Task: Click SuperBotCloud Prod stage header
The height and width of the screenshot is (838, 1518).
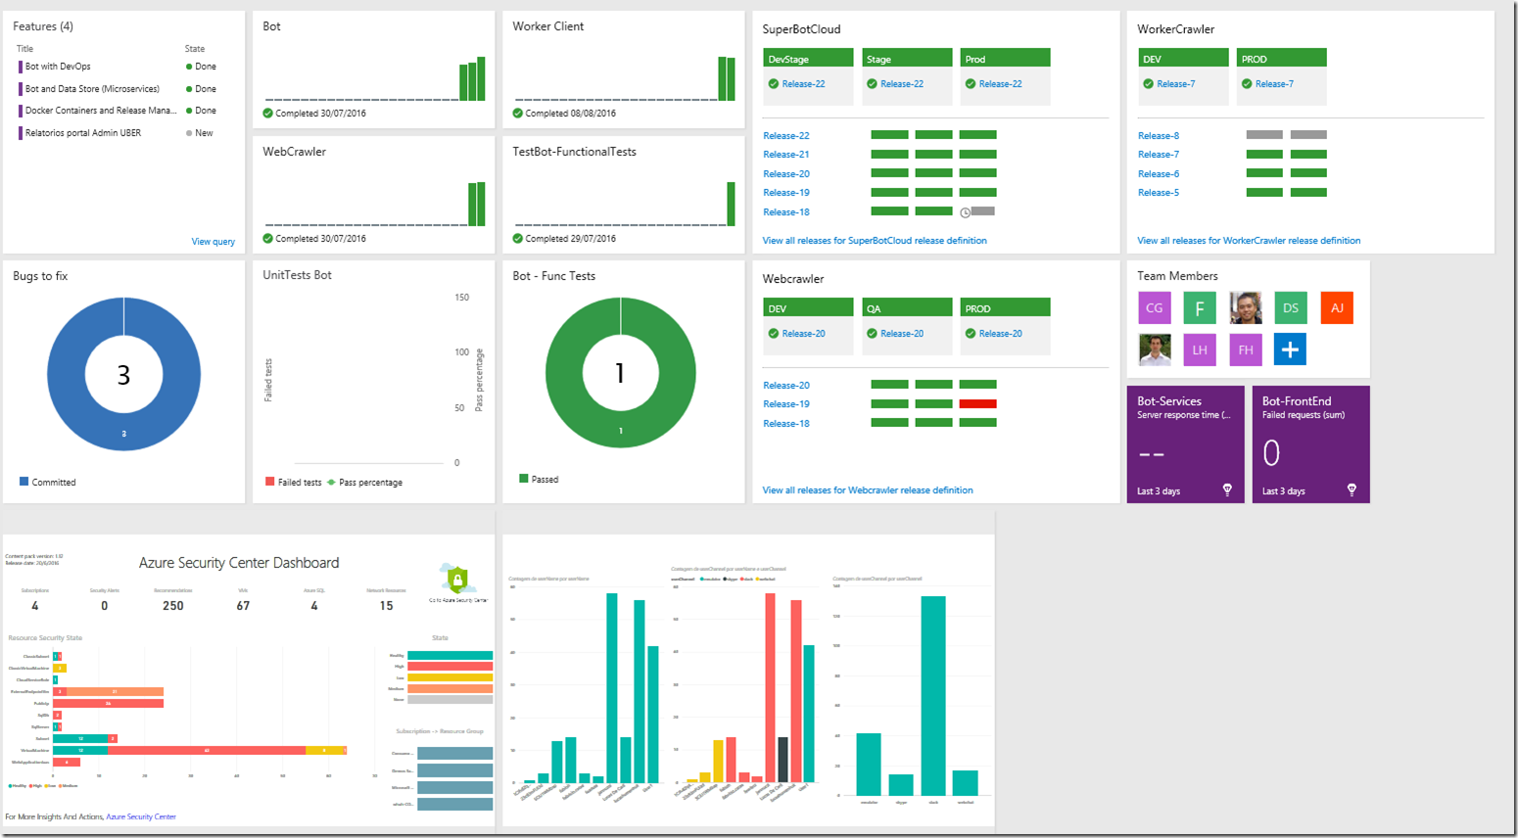Action: (1005, 58)
